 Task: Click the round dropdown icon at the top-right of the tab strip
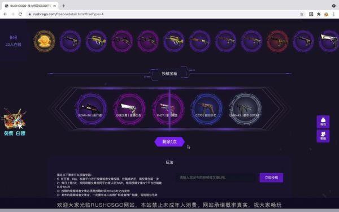coord(334,6)
